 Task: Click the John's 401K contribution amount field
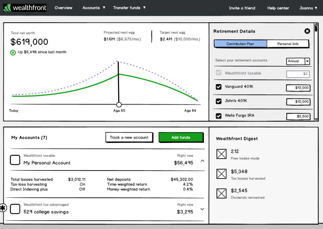pyautogui.click(x=298, y=102)
